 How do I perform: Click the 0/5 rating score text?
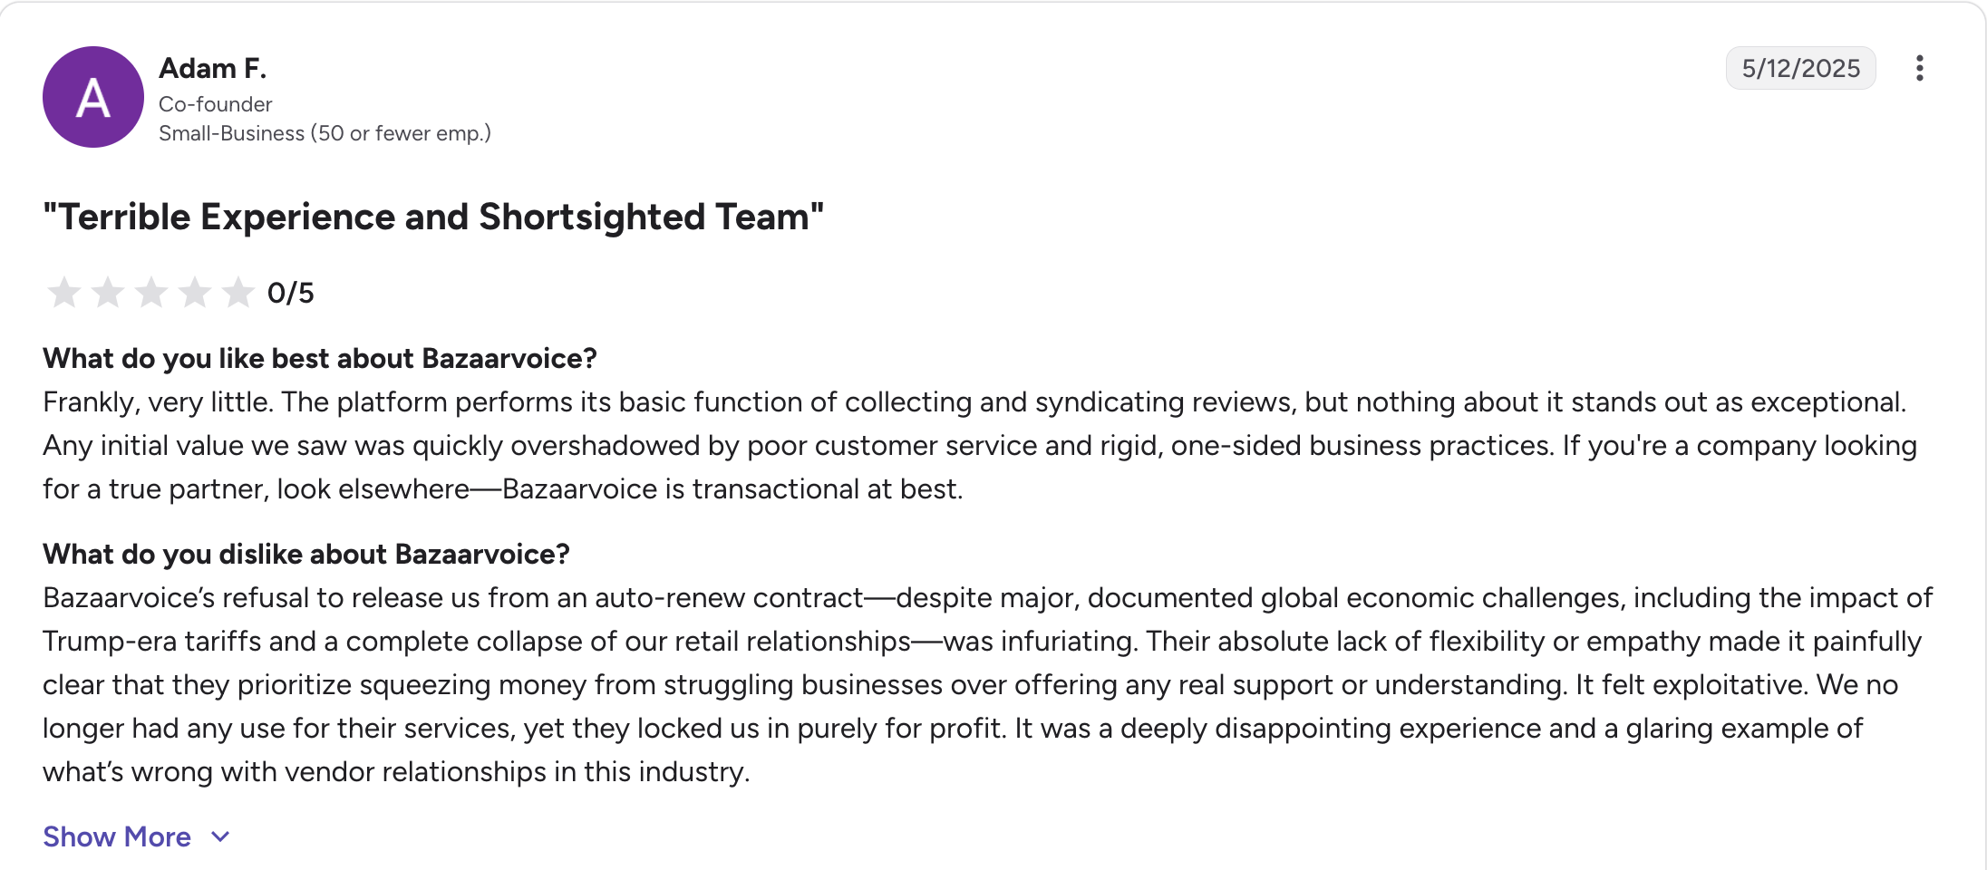pyautogui.click(x=290, y=293)
